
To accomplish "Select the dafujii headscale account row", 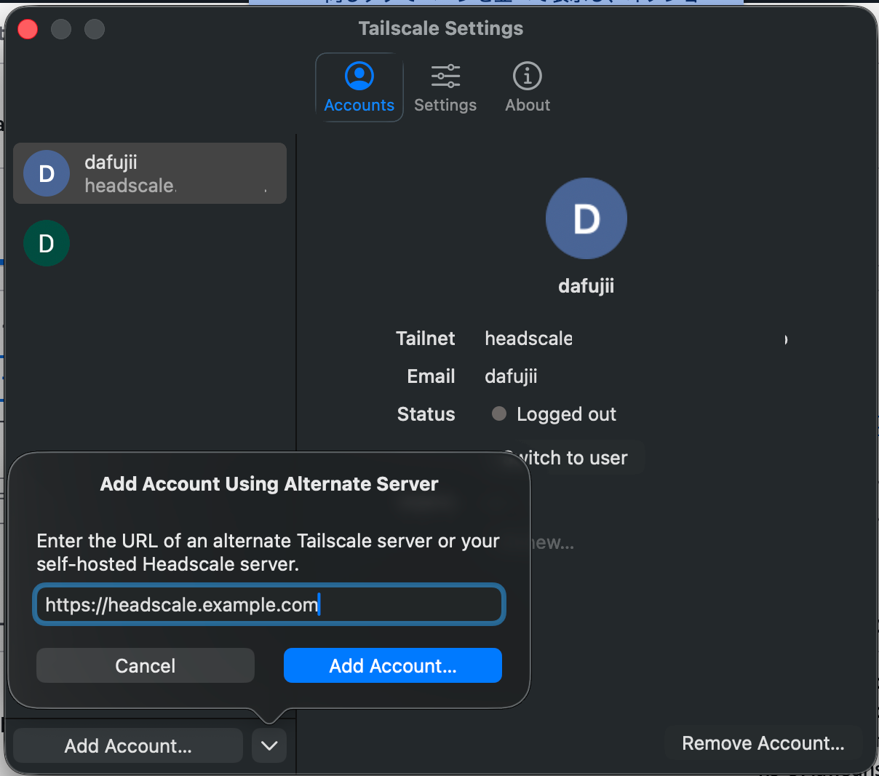I will 150,173.
